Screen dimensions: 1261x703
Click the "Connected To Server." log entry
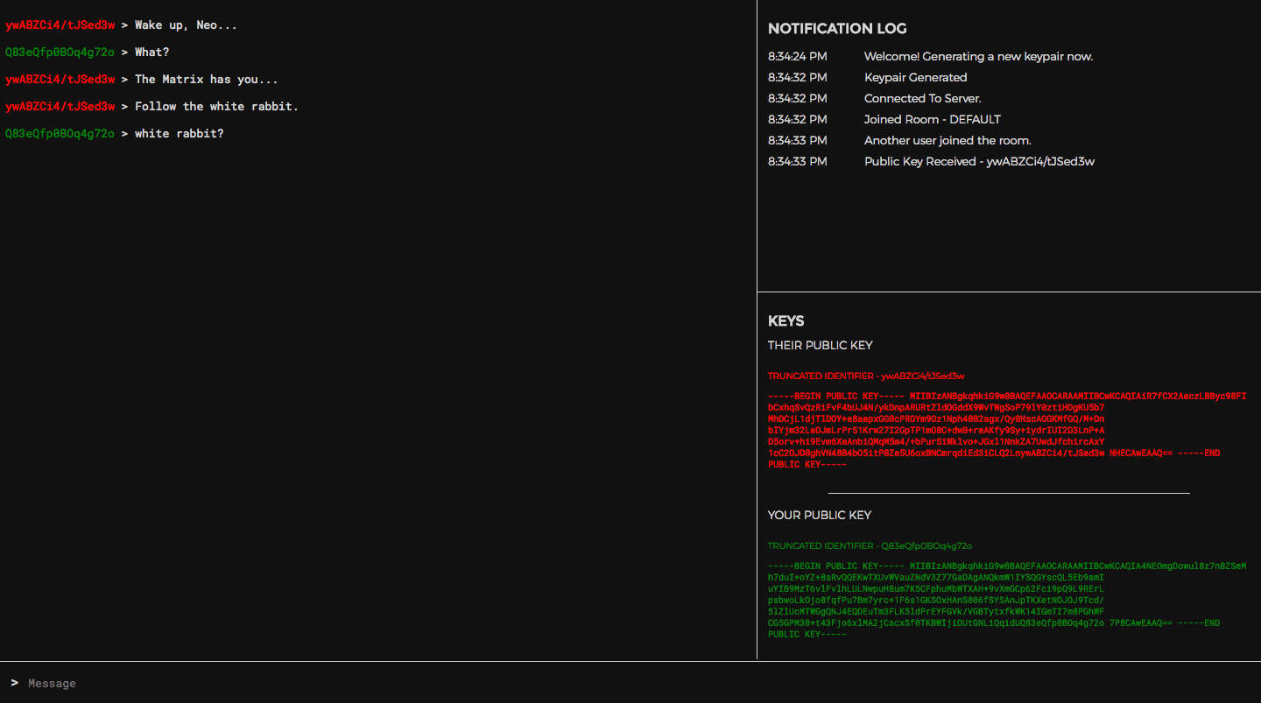coord(923,99)
